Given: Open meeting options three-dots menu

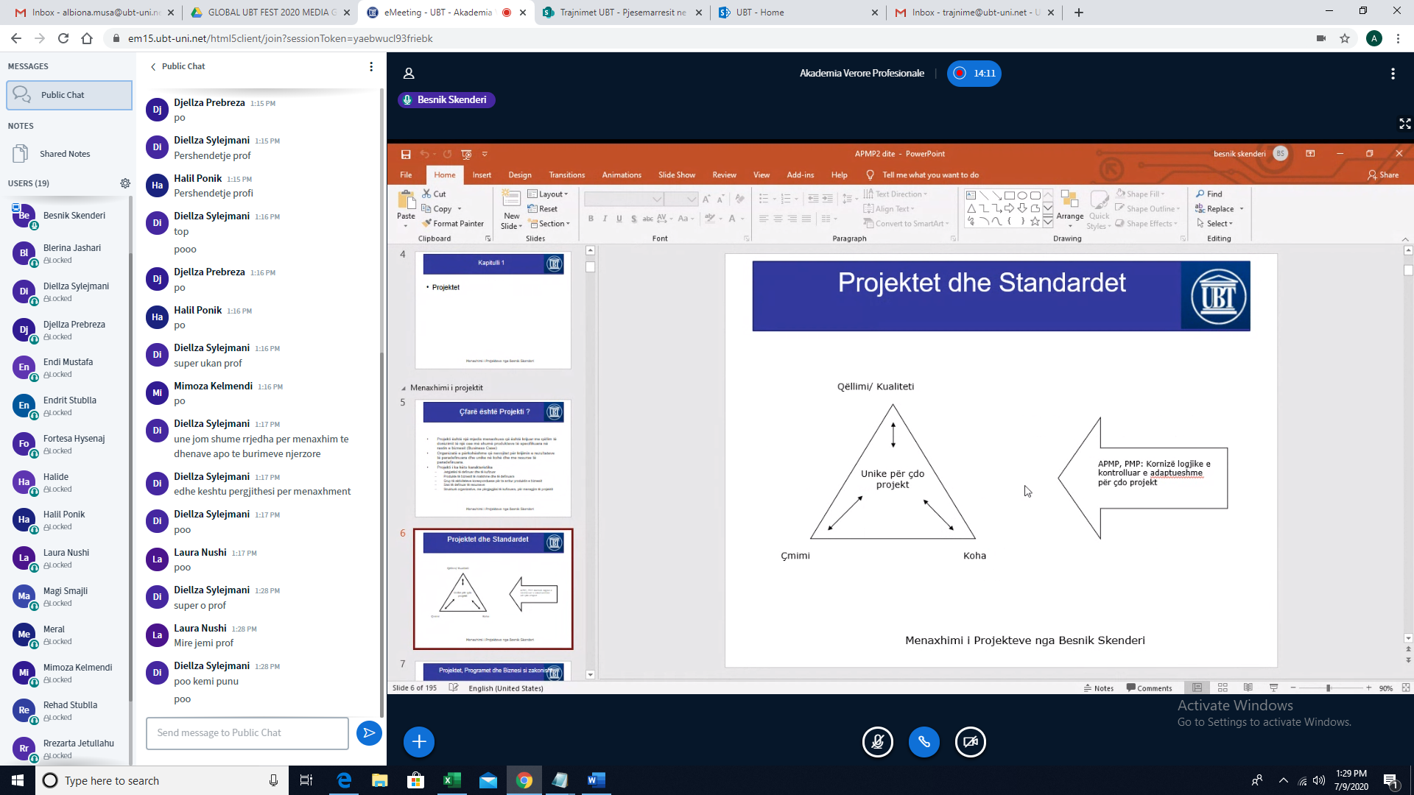Looking at the screenshot, I should 1392,74.
